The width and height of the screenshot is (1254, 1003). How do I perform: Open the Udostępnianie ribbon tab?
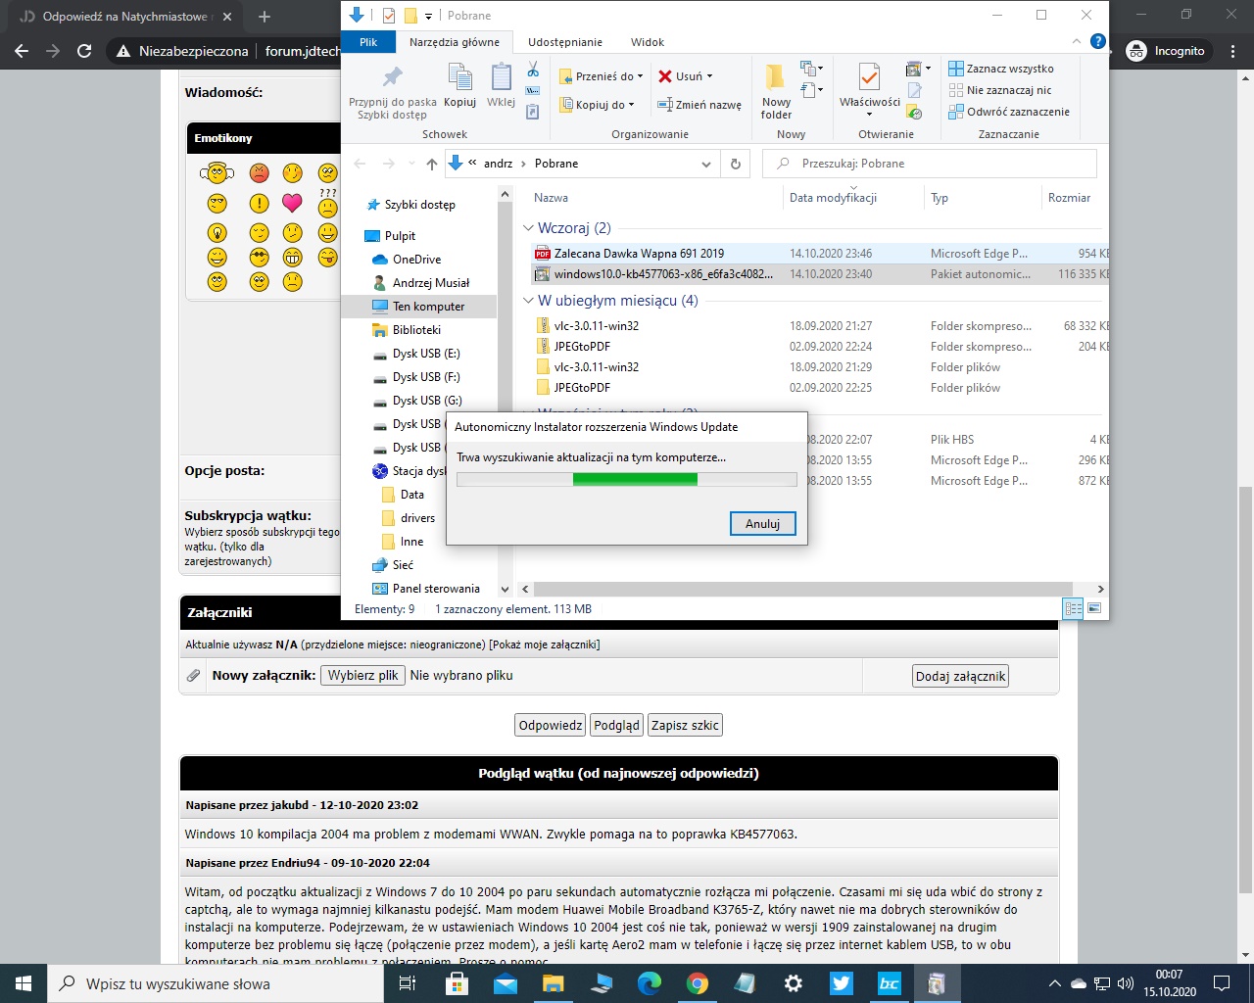pos(564,42)
